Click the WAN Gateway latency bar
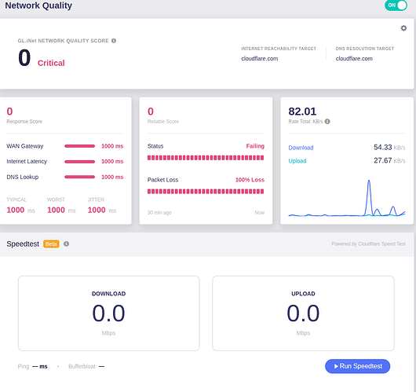The image size is (416, 392). pos(79,146)
